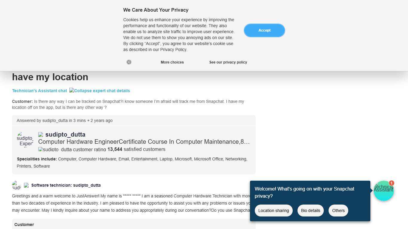Viewport: 408px width, 229px height.
Task: Click the sudipto_dutta expert name heading
Action: (65, 134)
